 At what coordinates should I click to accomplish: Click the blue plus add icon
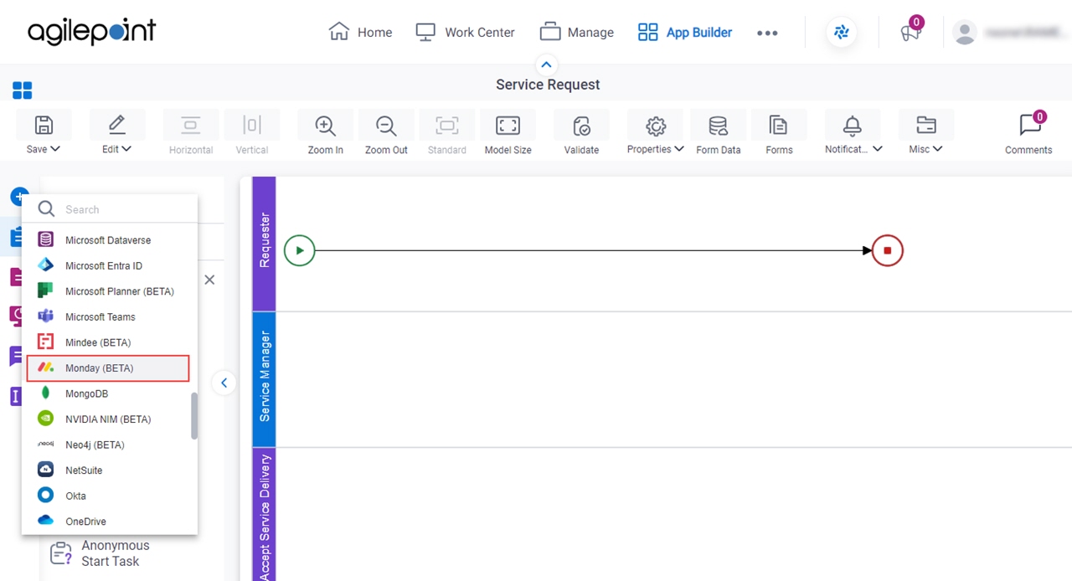[x=19, y=197]
